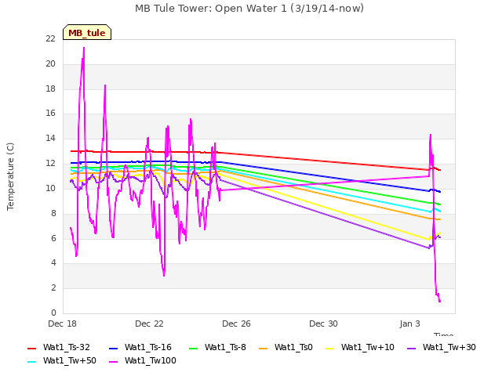Click the 12 y-axis tick label
502x376 pixels.
click(50, 163)
